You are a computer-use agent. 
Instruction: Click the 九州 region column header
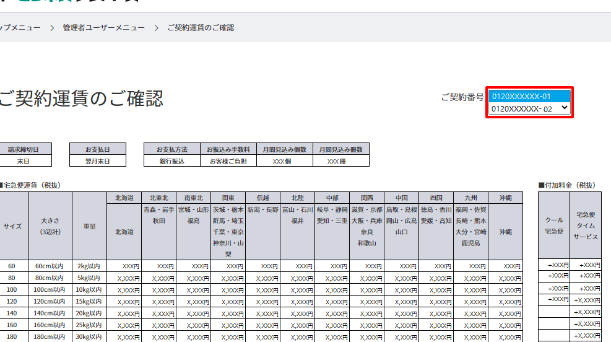pyautogui.click(x=470, y=198)
